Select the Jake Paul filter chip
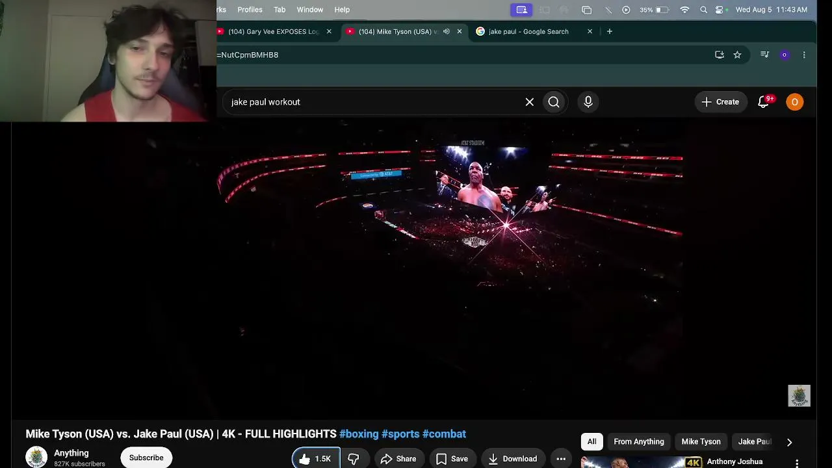Image resolution: width=832 pixels, height=468 pixels. pos(754,442)
